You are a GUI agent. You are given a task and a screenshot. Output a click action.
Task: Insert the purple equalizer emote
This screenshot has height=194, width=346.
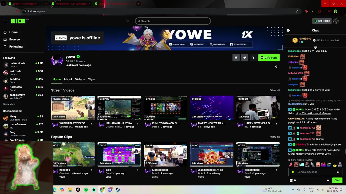(x=323, y=164)
